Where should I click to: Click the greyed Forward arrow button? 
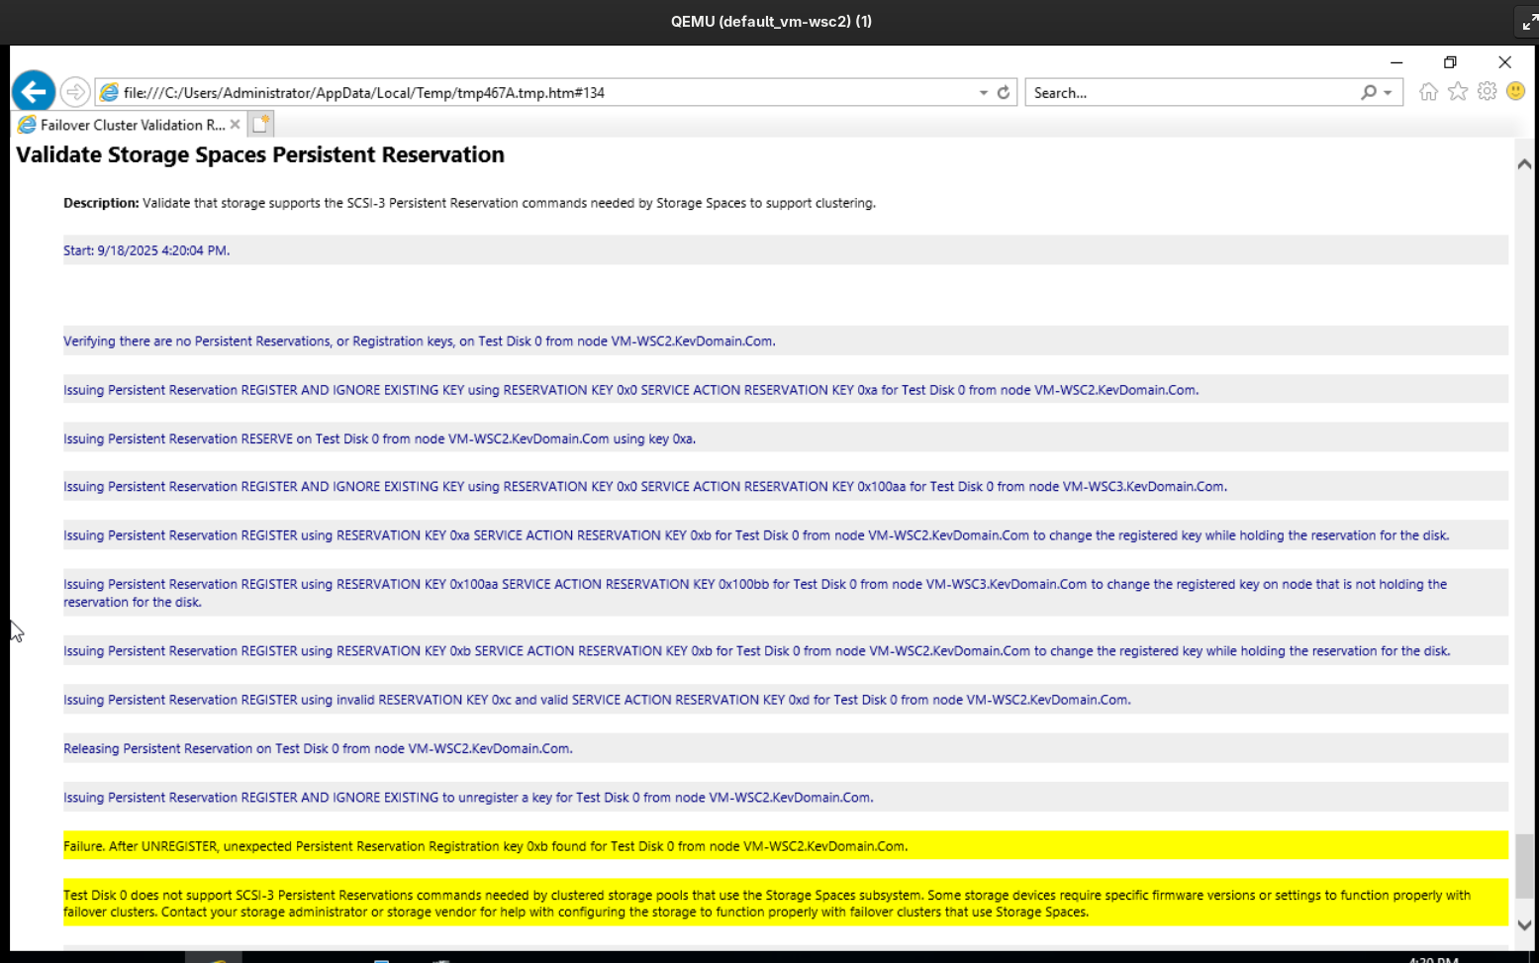(75, 92)
